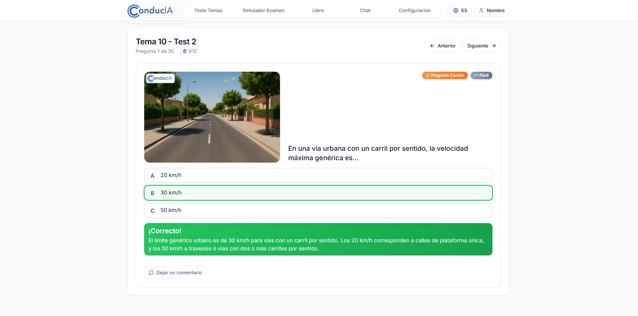Click Dejar un comentario
Image resolution: width=638 pixels, height=316 pixels.
[x=175, y=273]
